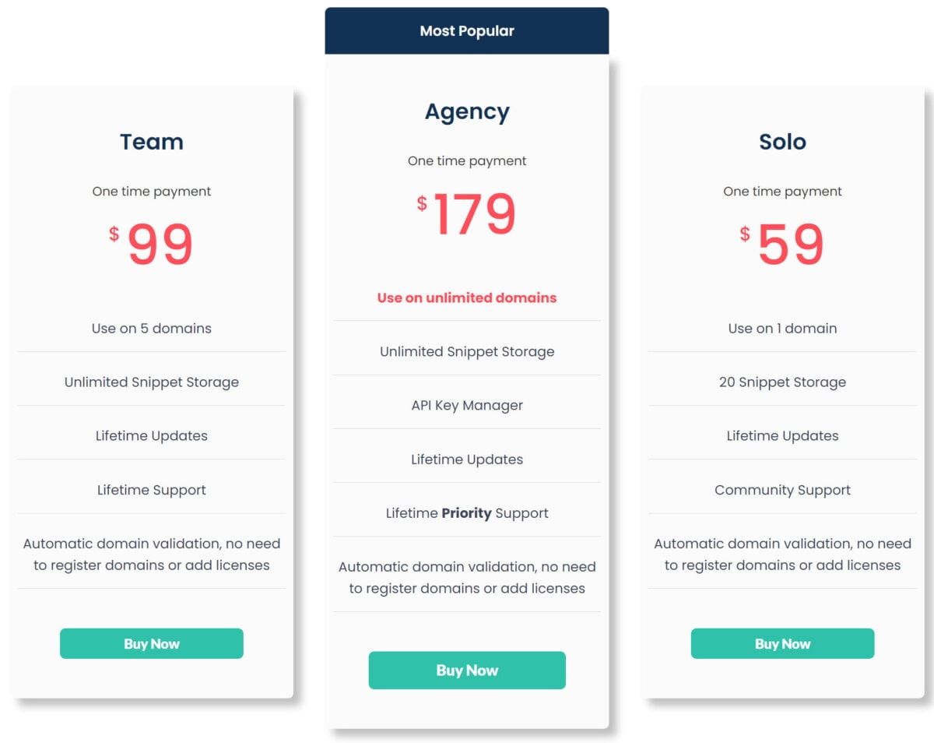Click 'Use on unlimited domains' red text
Screen dimensions: 934x743
click(467, 298)
